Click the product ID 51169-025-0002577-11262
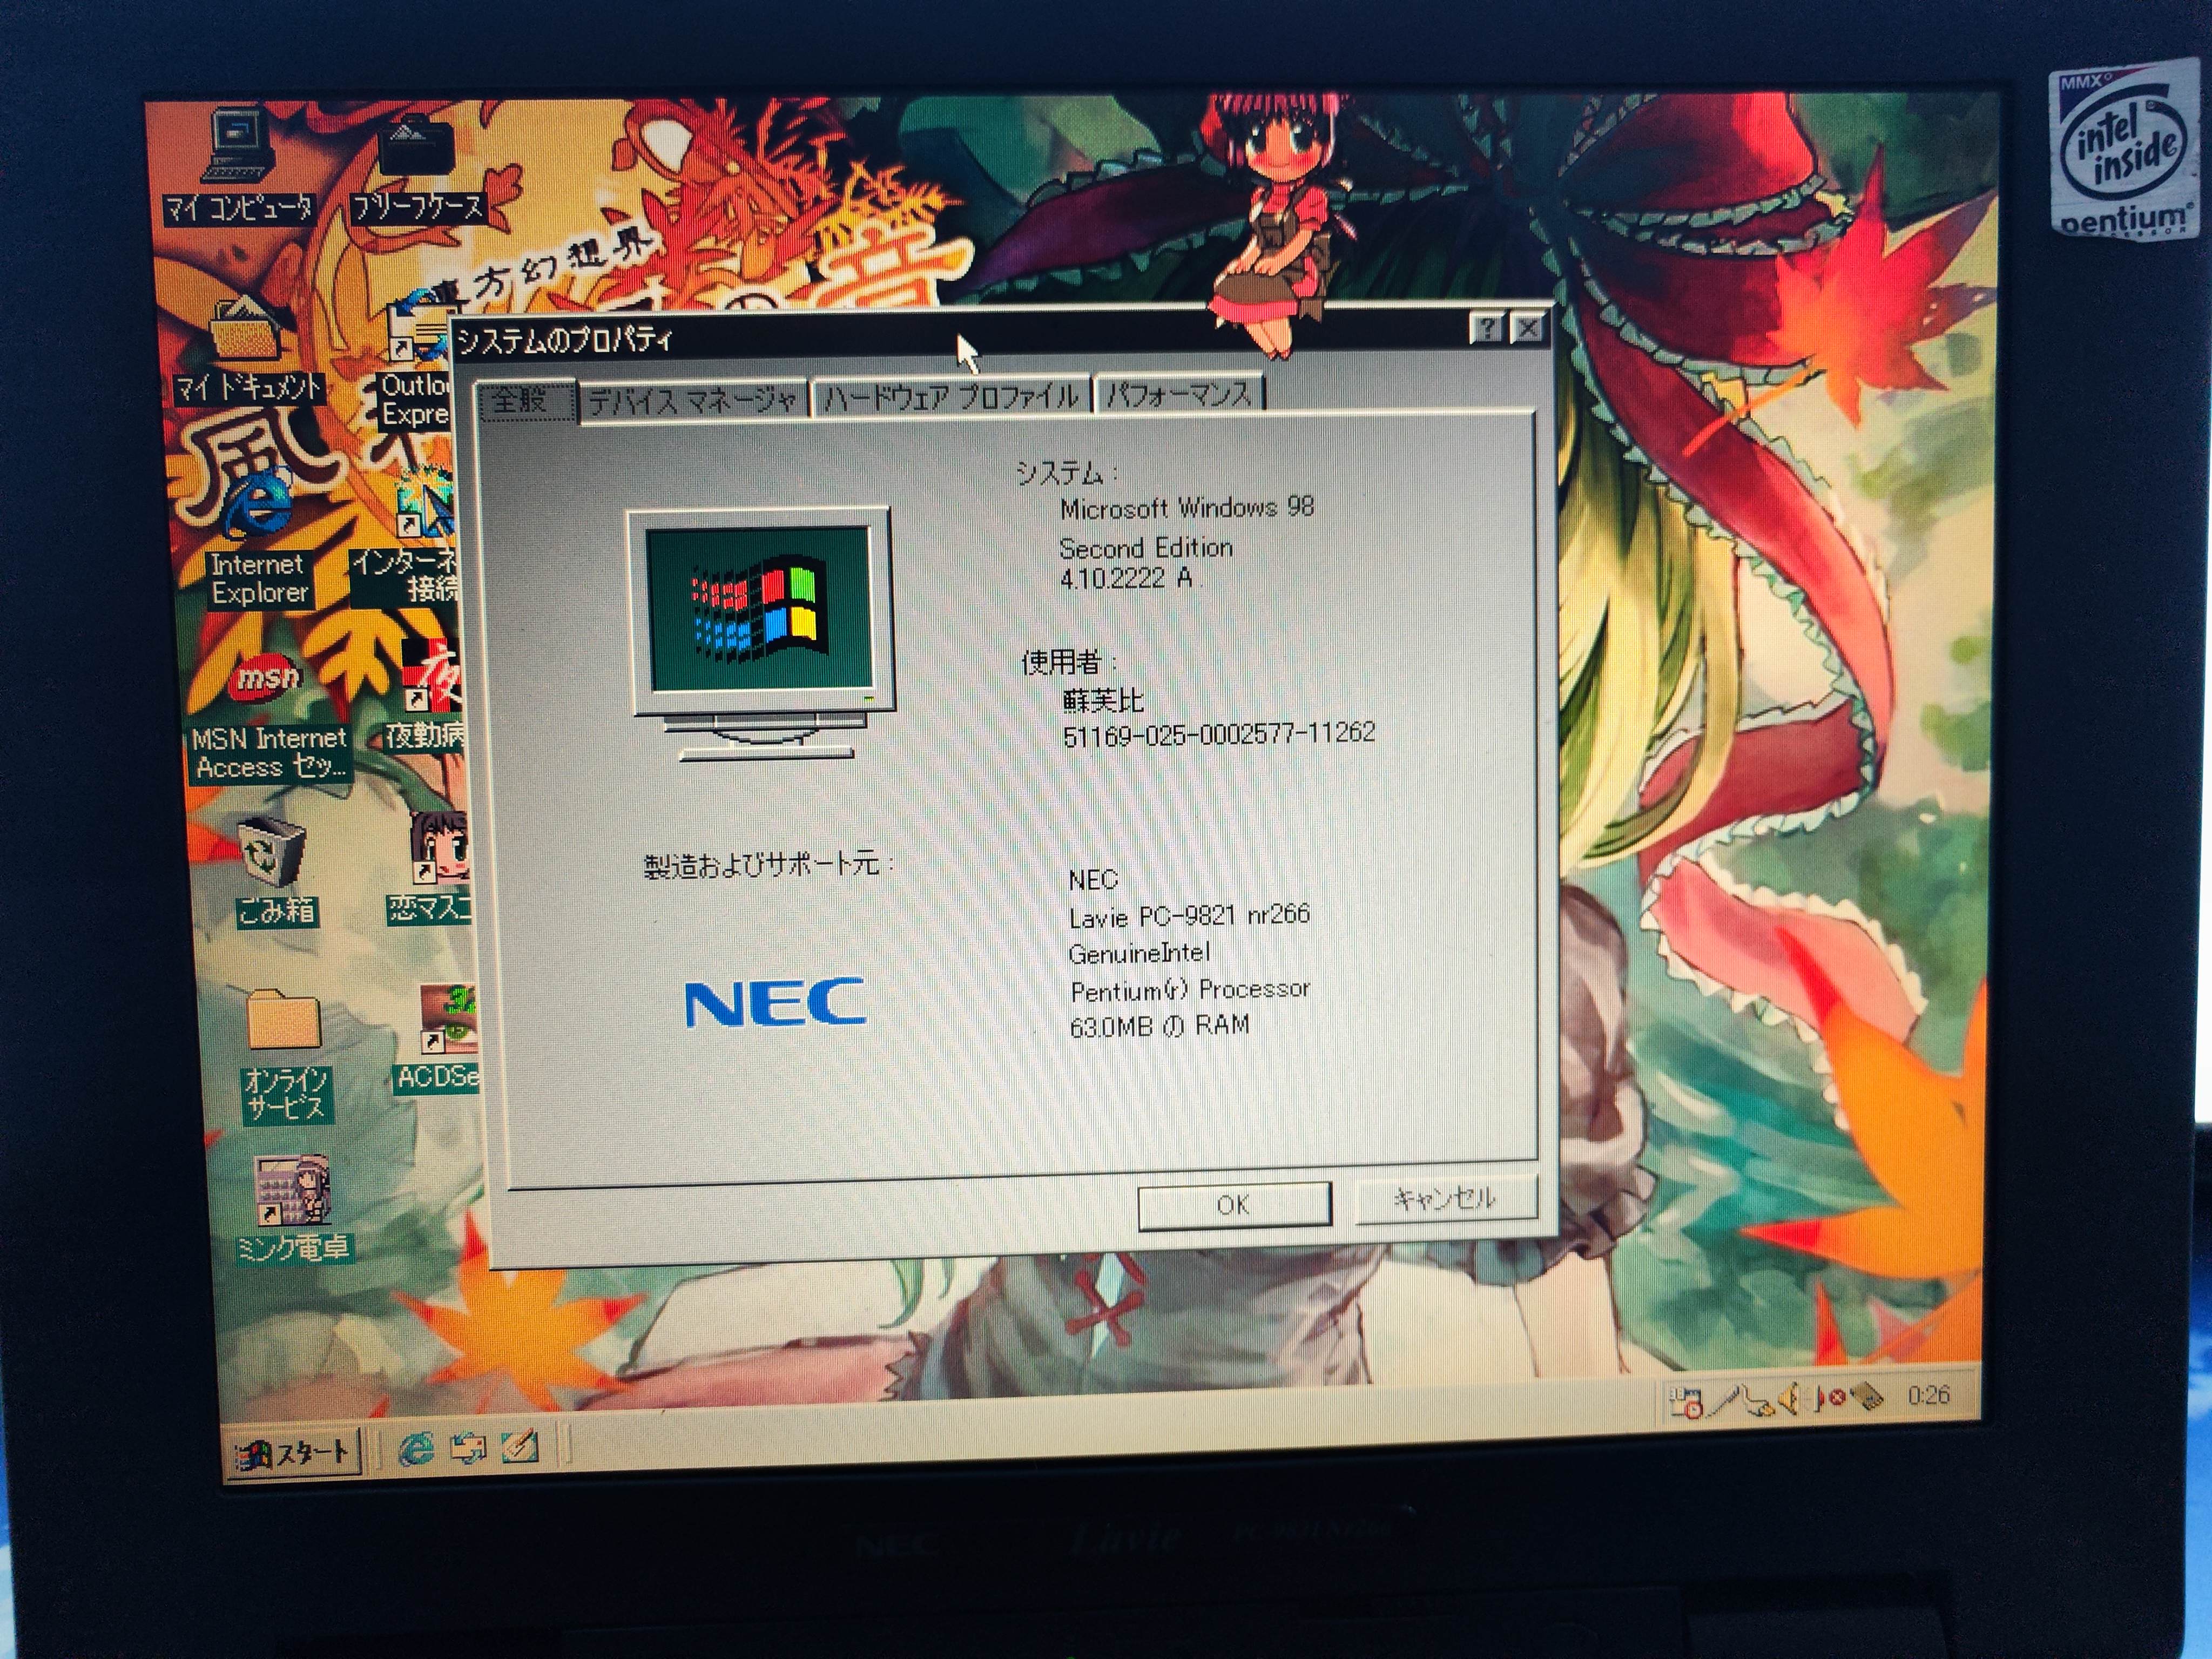The height and width of the screenshot is (1659, 2212). click(1218, 734)
